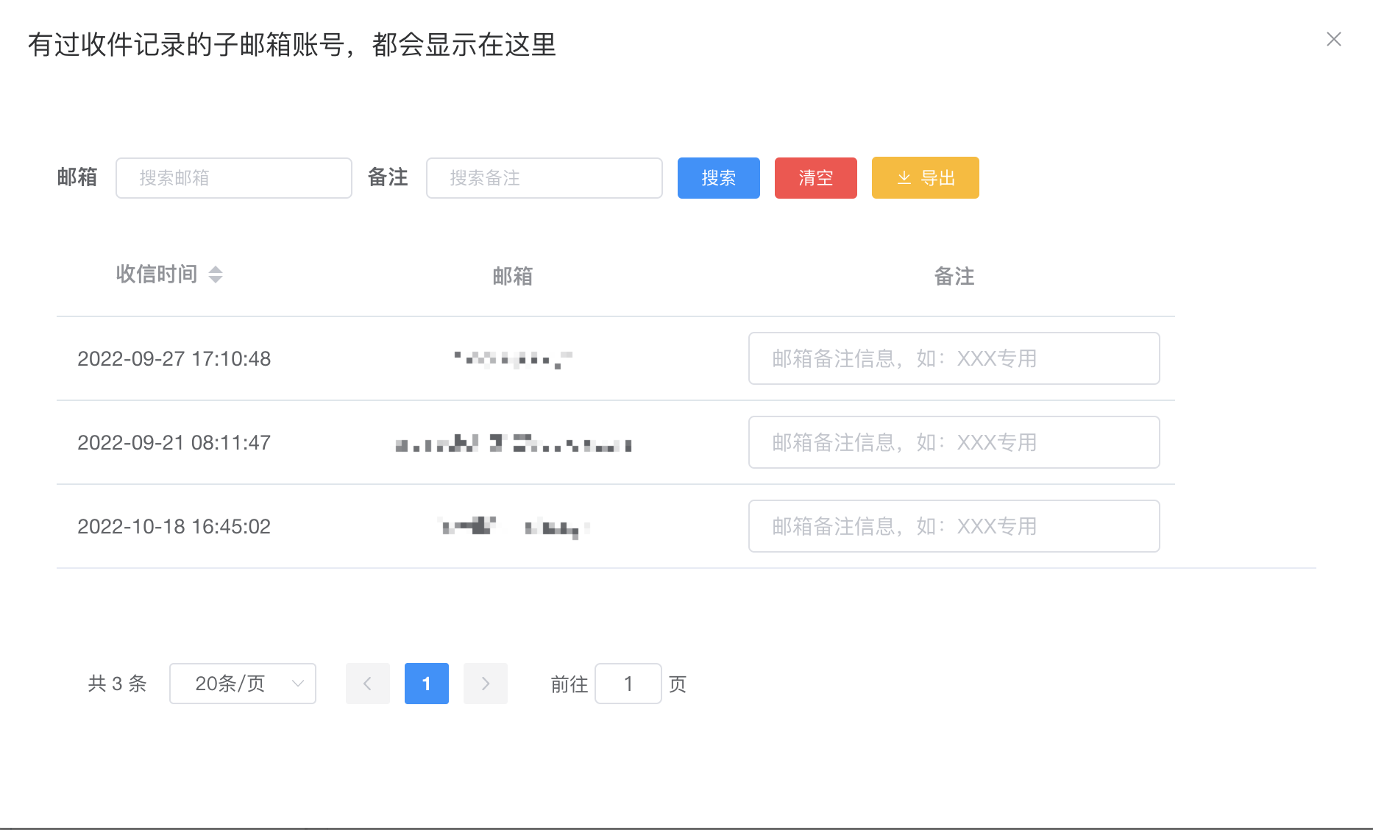Viewport: 1373px width, 830px height.
Task: Open the 20条/页 page size dropdown
Action: coord(243,684)
